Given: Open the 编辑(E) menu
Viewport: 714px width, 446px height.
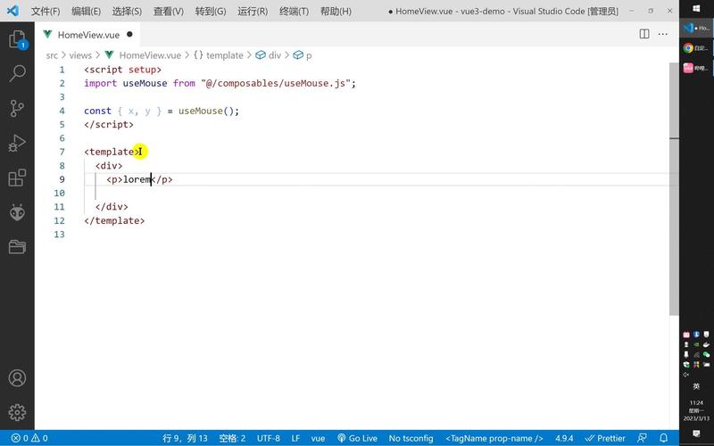Looking at the screenshot, I should click(86, 11).
